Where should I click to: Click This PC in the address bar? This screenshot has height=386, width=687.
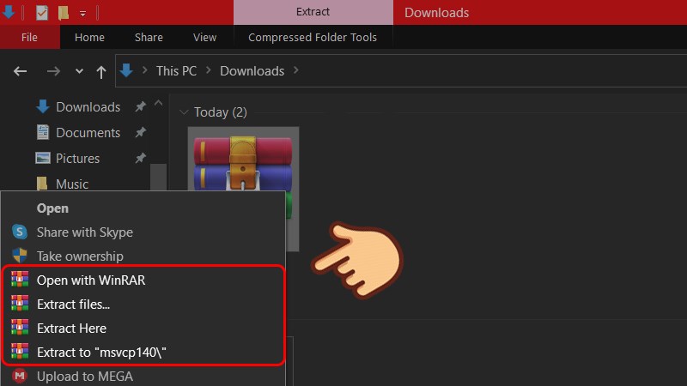point(176,71)
